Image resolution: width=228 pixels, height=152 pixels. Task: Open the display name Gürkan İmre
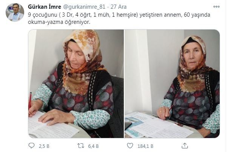(45, 7)
